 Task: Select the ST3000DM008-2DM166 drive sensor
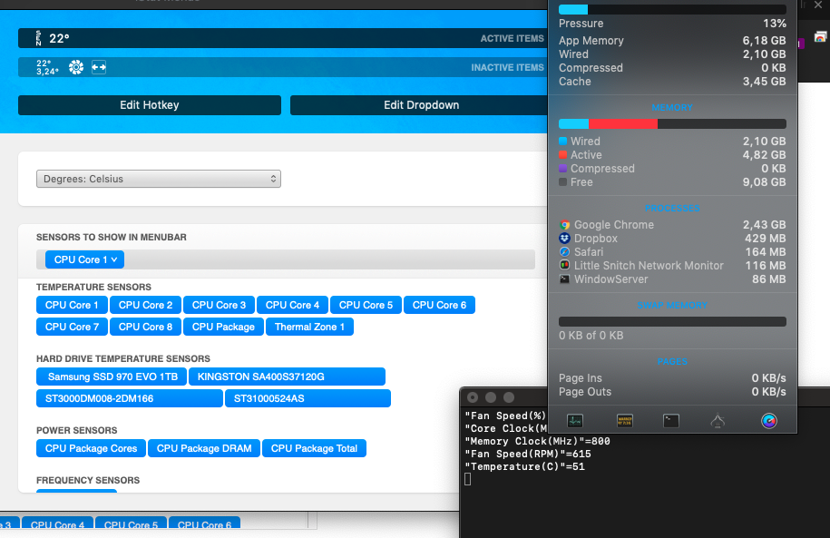click(130, 398)
